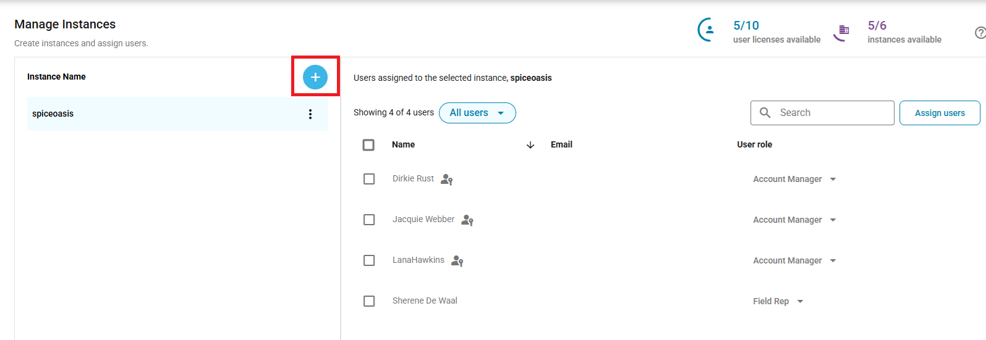
Task: Click the admin key icon beside Jacquie Webber
Action: [467, 220]
